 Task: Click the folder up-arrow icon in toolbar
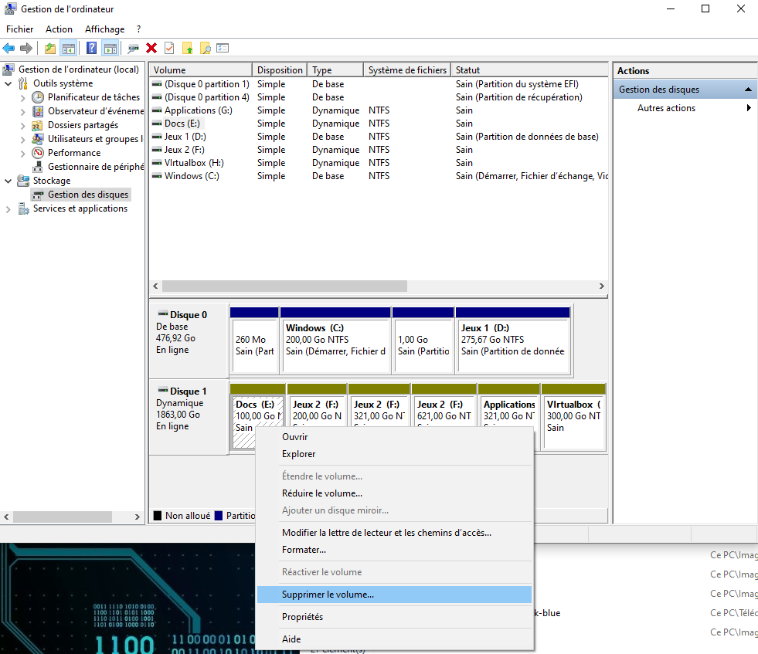(x=187, y=49)
